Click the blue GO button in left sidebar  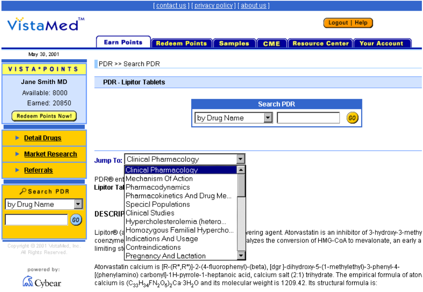pyautogui.click(x=76, y=220)
